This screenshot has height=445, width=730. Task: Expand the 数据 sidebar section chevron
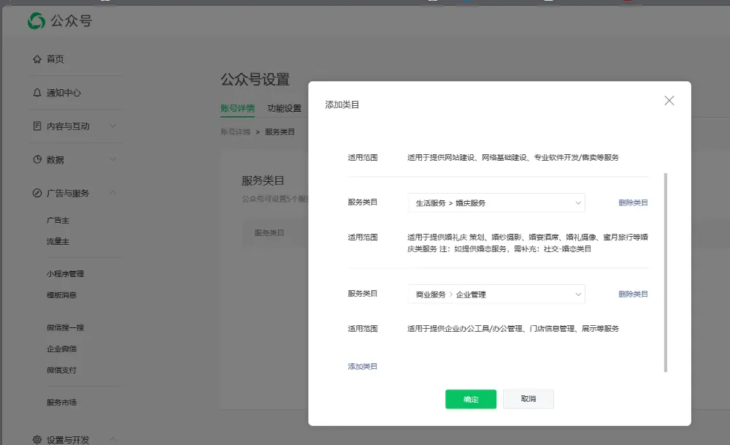point(112,159)
